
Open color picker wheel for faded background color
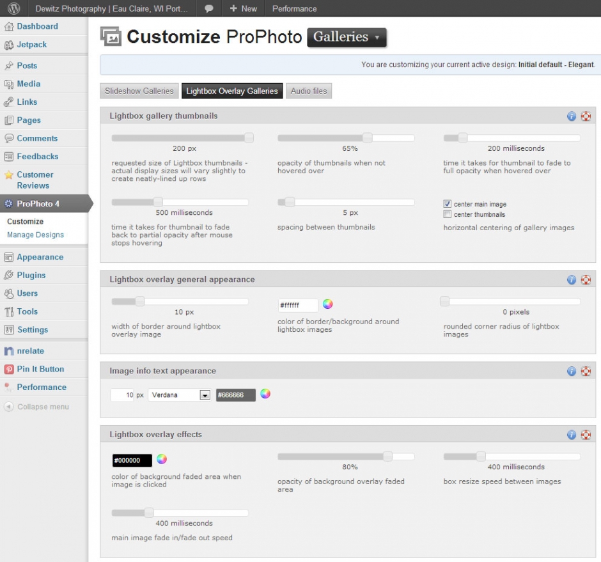pos(162,459)
